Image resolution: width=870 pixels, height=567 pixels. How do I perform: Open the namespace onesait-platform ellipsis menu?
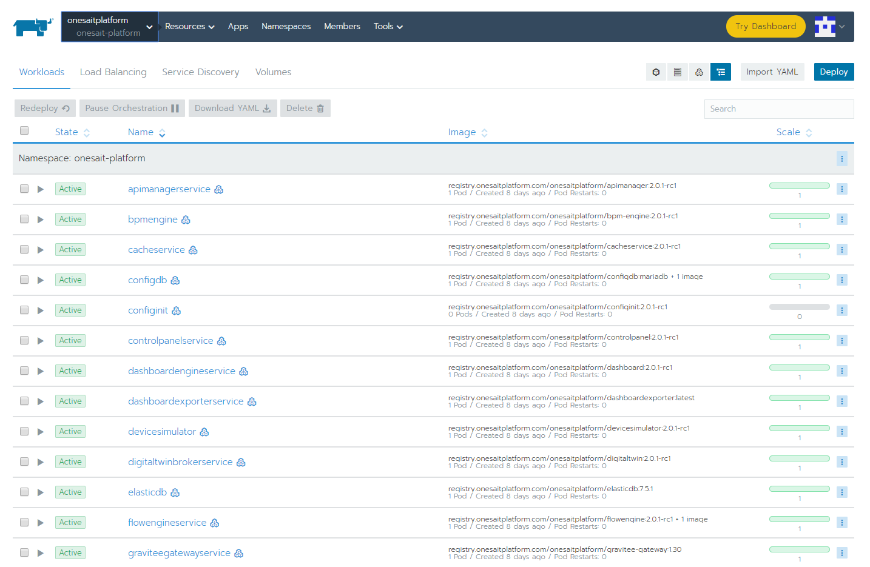pyautogui.click(x=842, y=158)
